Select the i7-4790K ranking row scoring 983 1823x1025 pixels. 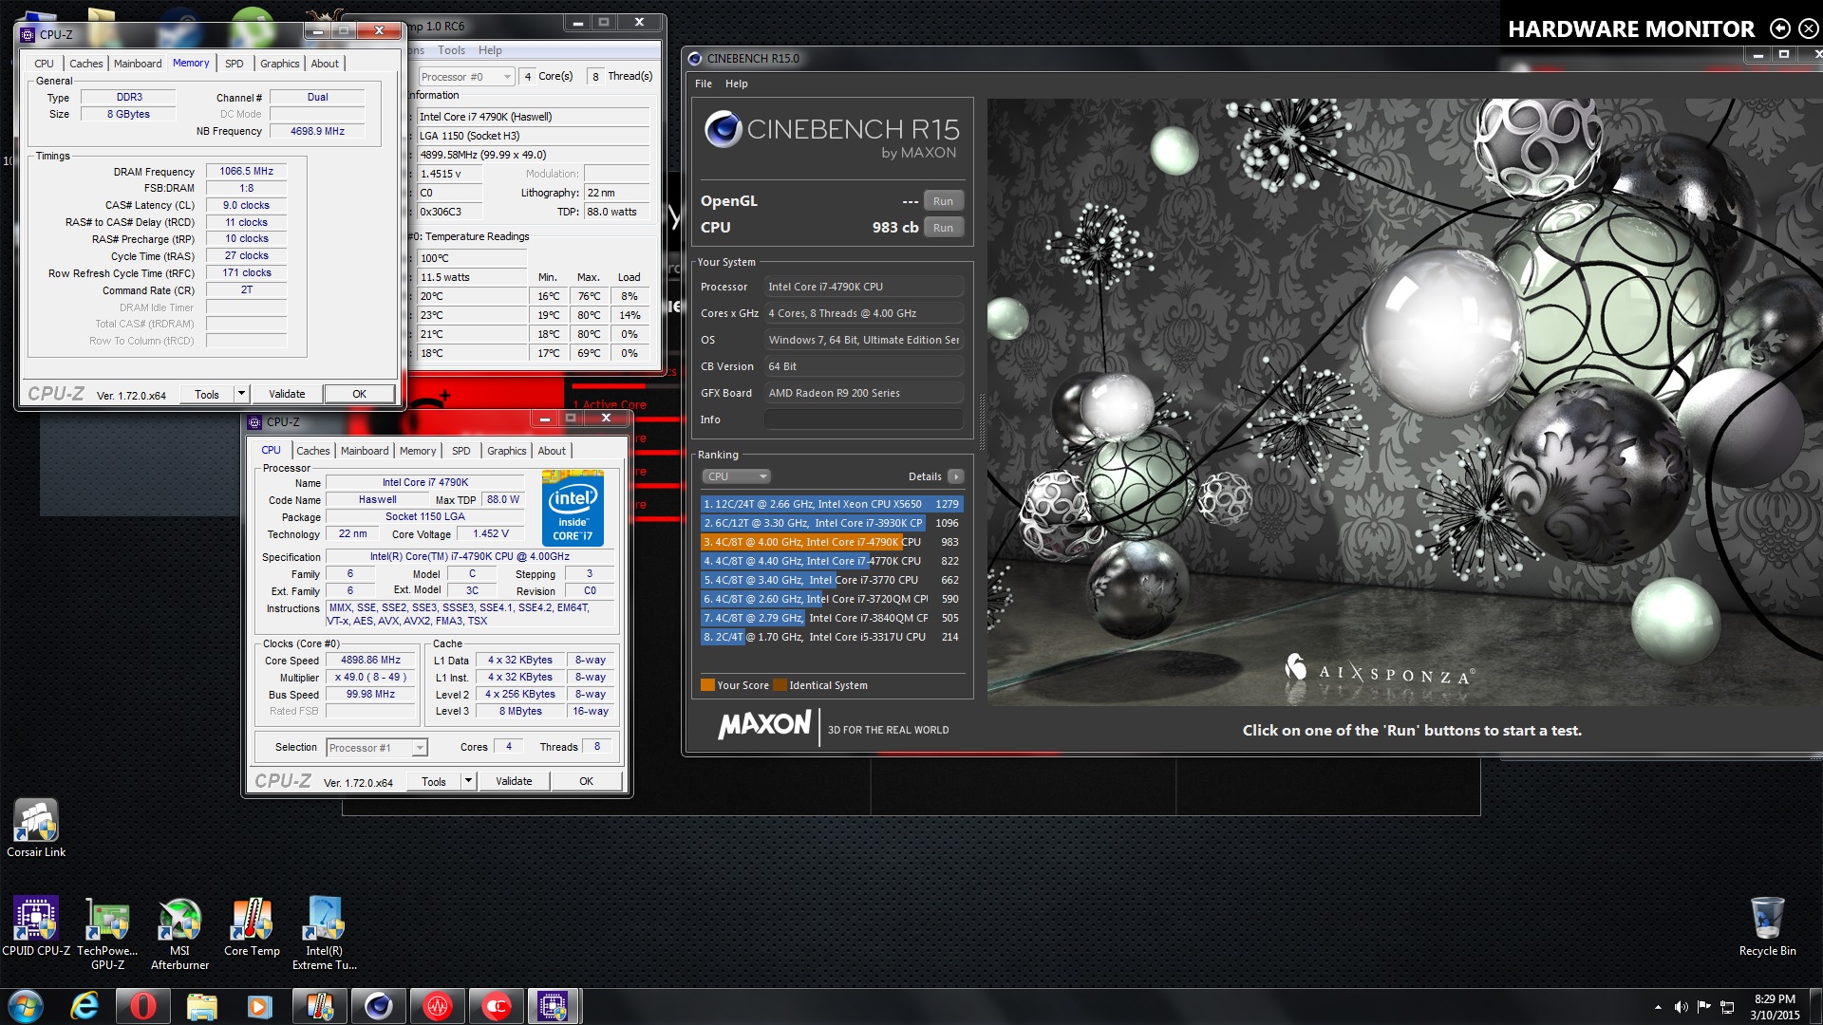[x=832, y=542]
